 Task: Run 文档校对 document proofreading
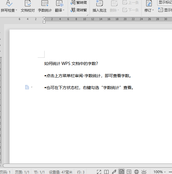[x=28, y=6]
